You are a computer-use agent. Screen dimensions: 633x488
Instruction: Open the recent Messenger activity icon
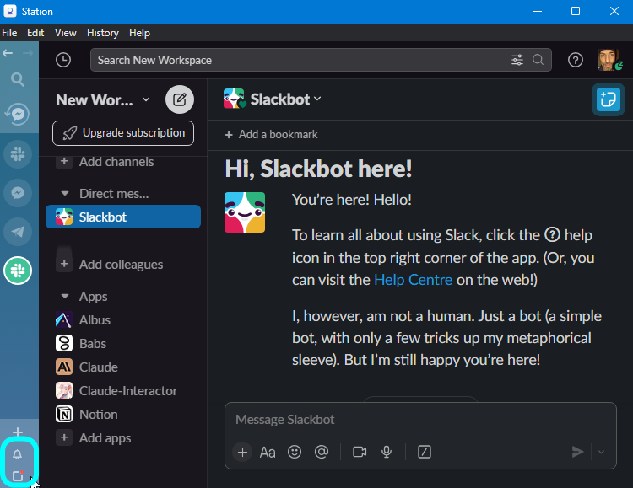[18, 114]
